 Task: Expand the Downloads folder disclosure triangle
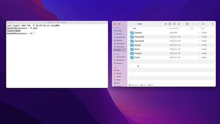[x=129, y=41]
